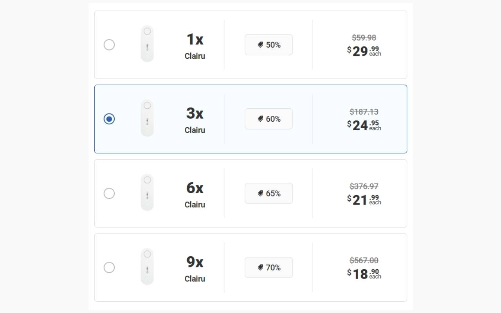Click the crossed-out $187.13 price
Screen dimensions: 501x313
coord(364,112)
